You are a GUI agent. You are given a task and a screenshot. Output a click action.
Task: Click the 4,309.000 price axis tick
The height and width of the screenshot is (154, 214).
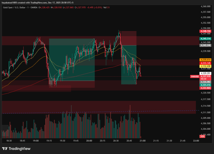click(x=205, y=118)
